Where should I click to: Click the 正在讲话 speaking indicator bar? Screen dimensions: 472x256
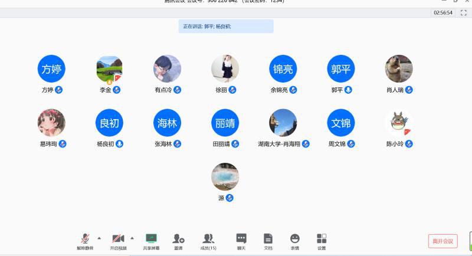(x=226, y=26)
